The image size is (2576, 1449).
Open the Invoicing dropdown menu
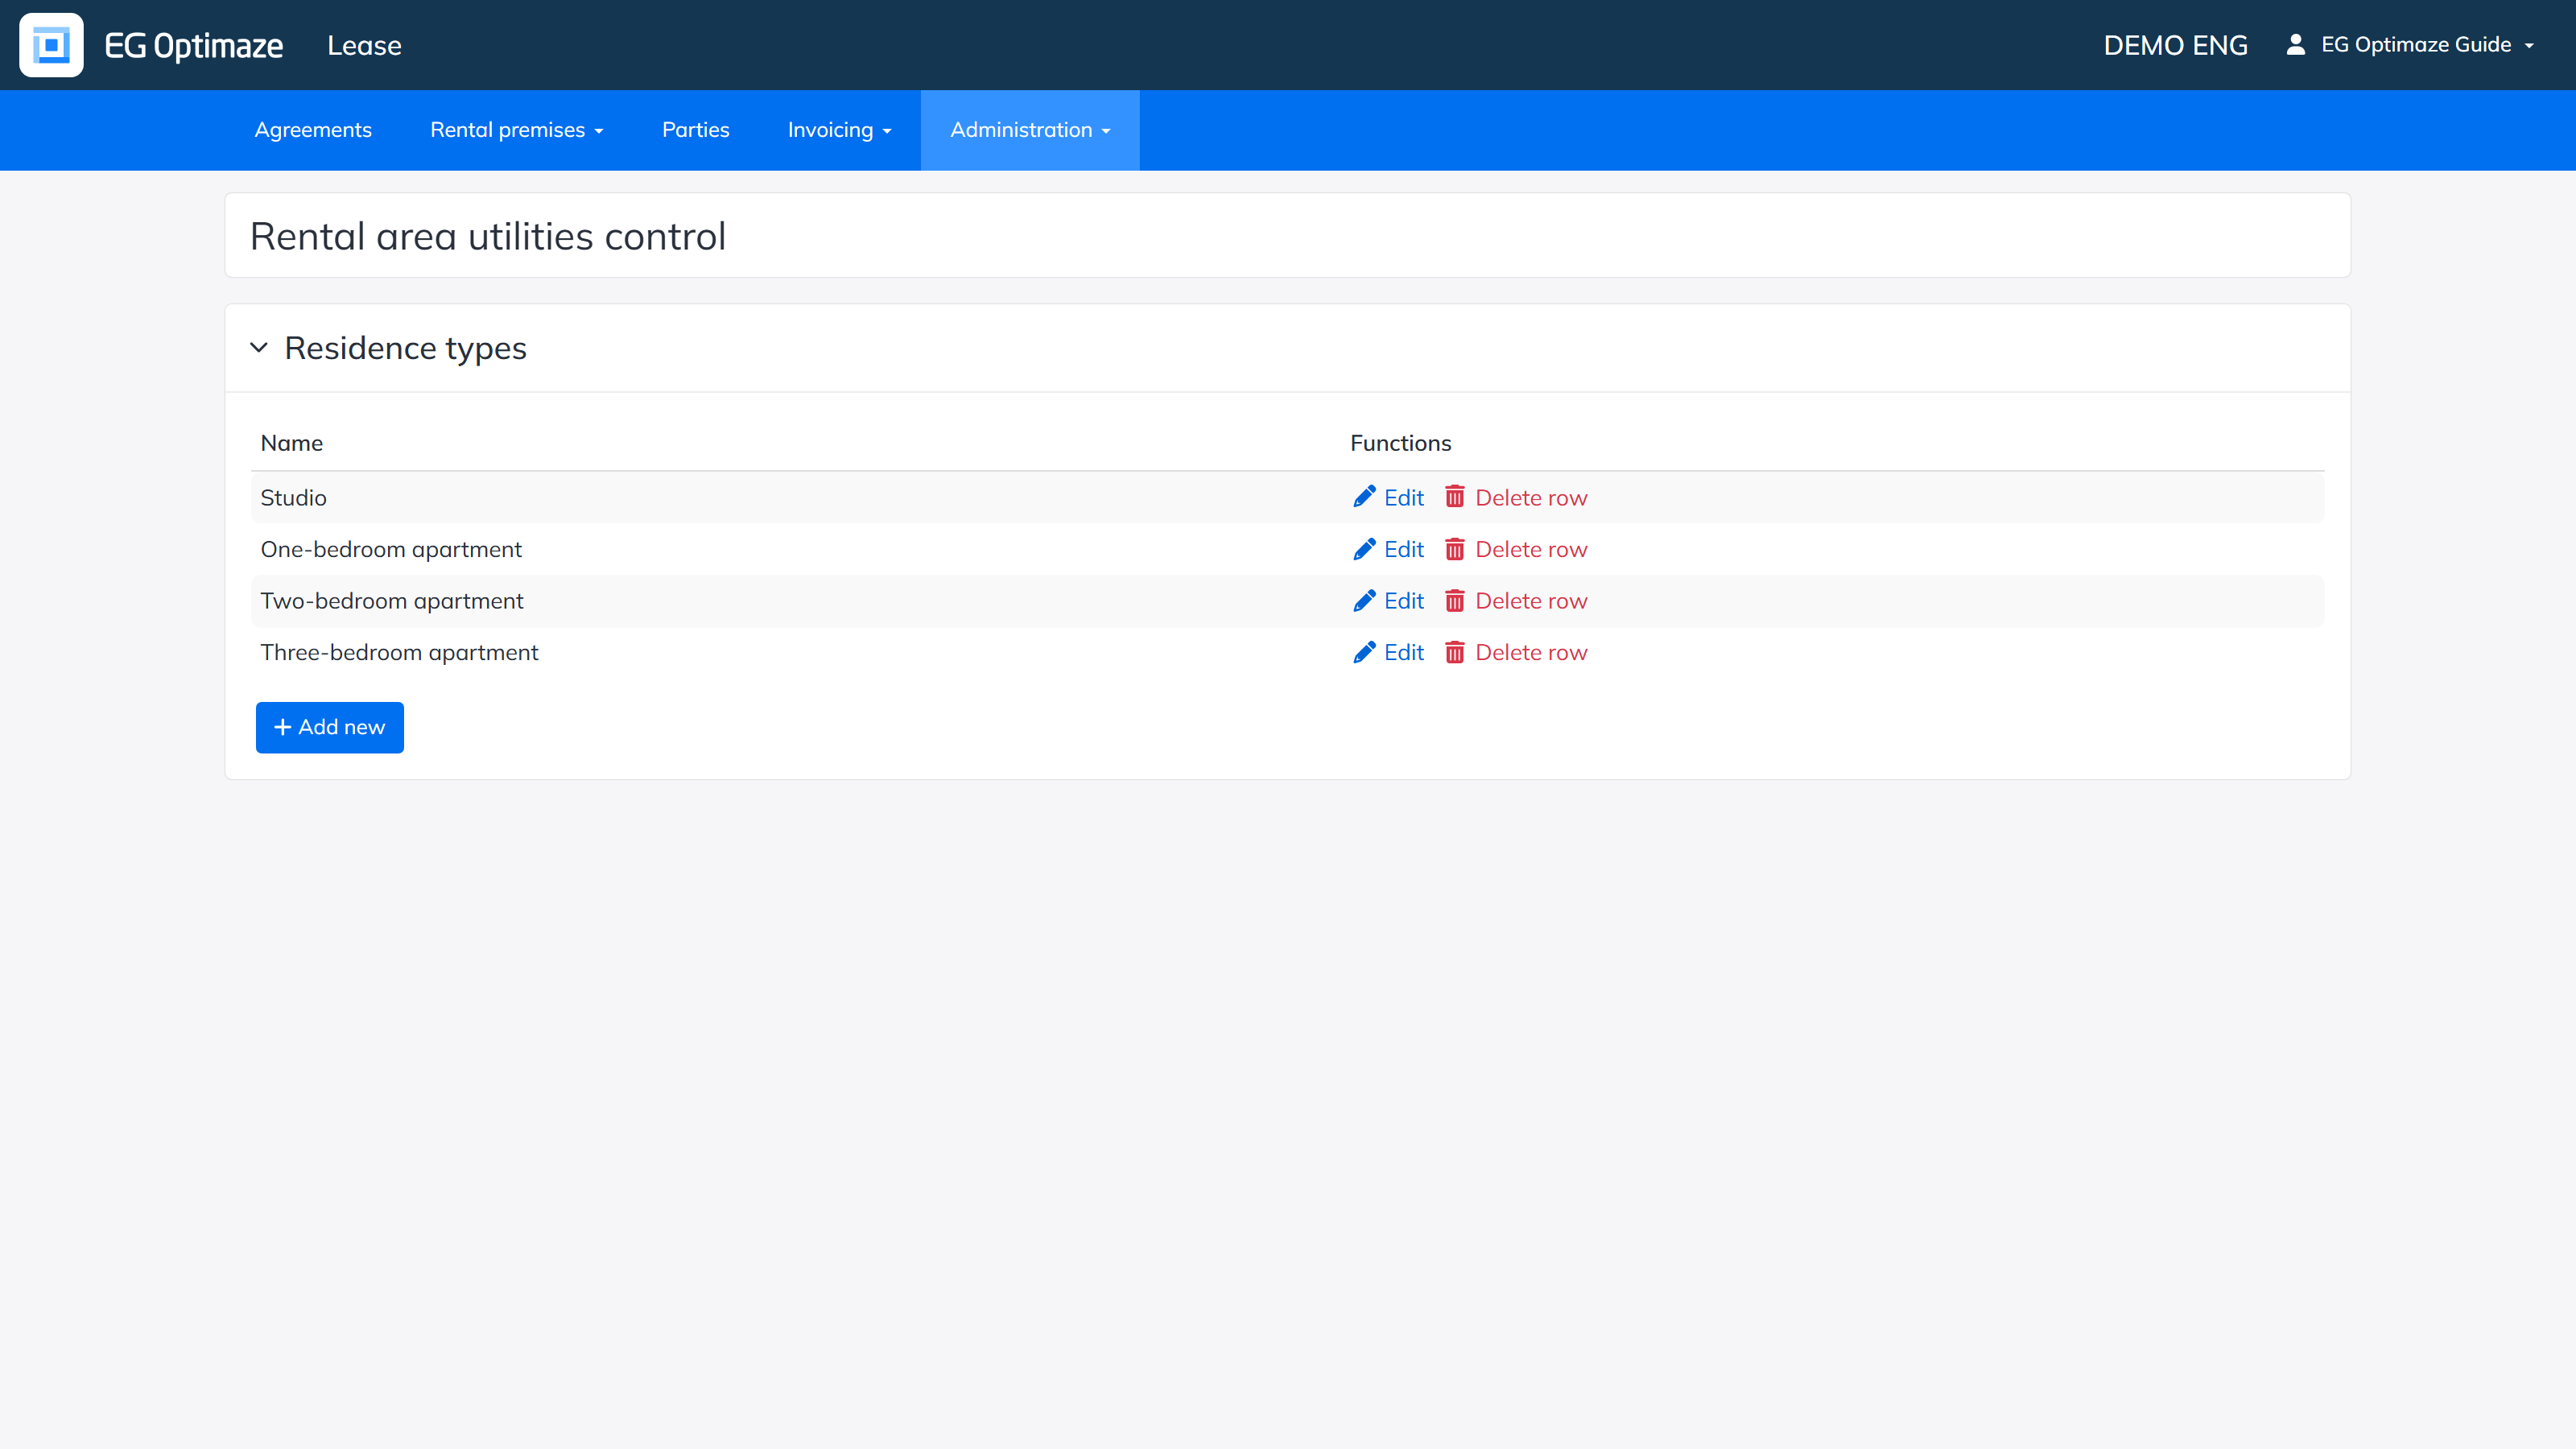839,130
